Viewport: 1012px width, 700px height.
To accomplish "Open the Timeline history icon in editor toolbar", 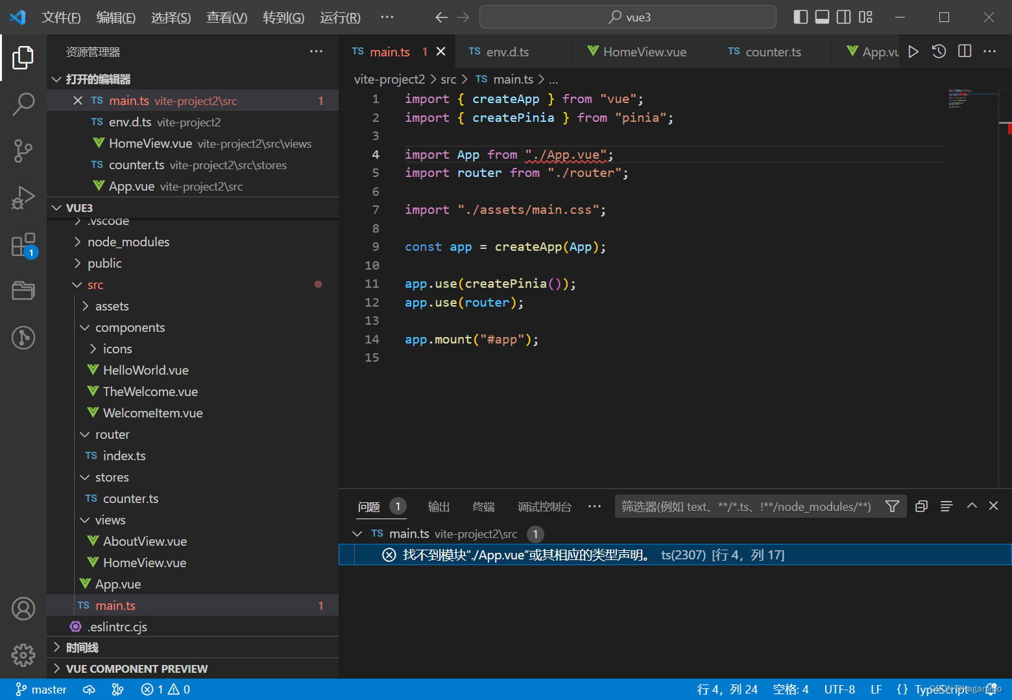I will point(939,51).
